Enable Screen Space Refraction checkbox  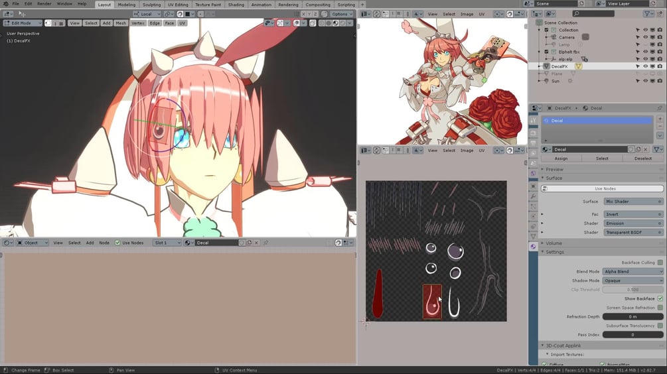[660, 307]
